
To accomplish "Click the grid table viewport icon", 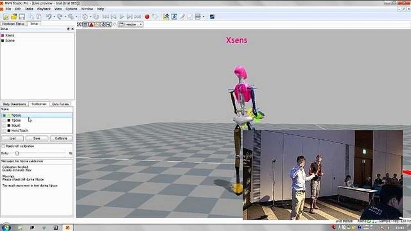I will pyautogui.click(x=85, y=24).
